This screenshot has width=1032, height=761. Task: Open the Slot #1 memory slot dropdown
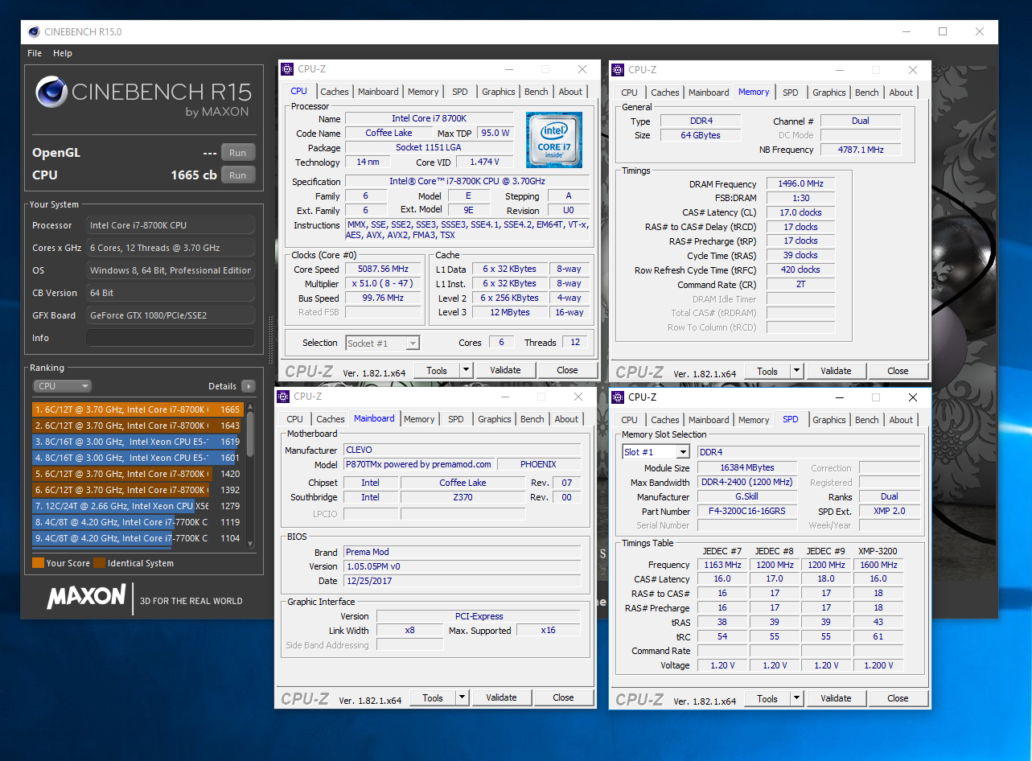point(682,452)
